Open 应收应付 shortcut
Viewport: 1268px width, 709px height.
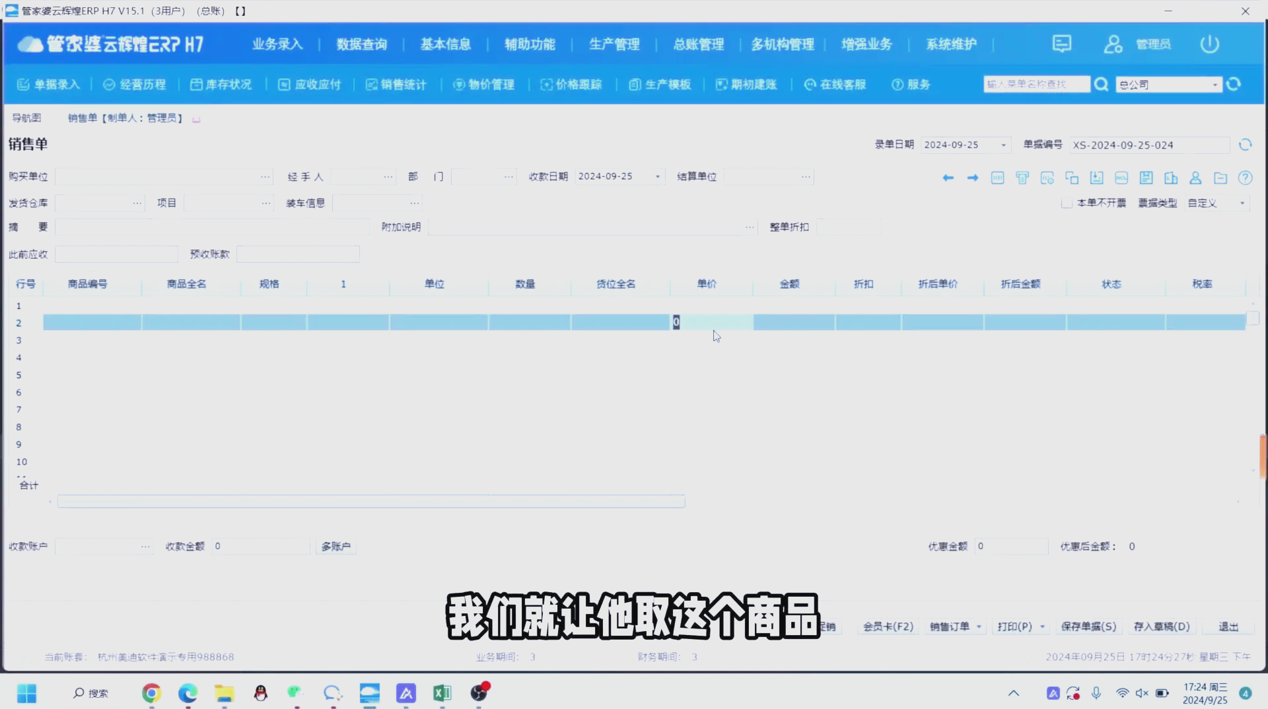(x=310, y=84)
